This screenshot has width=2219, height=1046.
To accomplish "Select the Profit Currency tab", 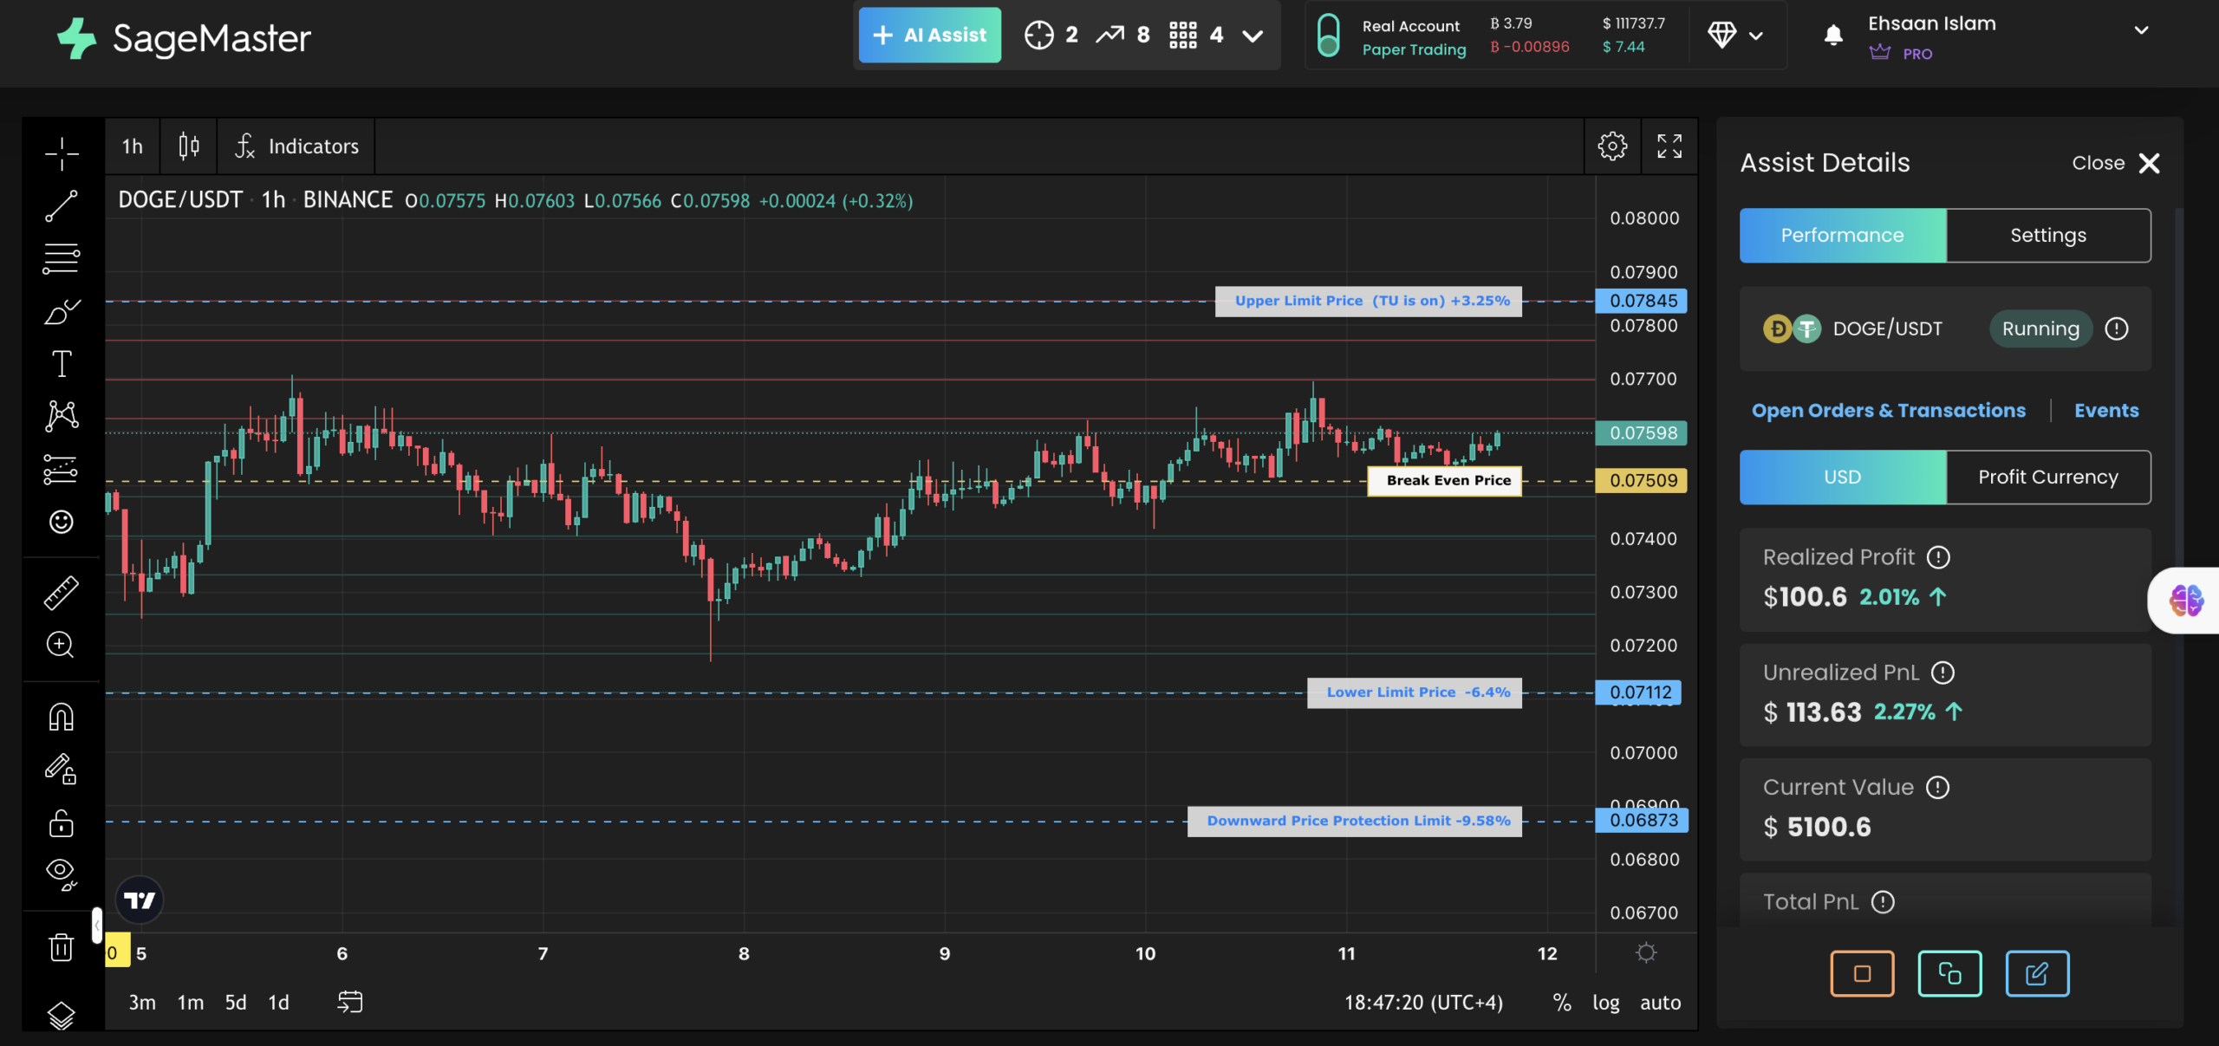I will [2047, 478].
